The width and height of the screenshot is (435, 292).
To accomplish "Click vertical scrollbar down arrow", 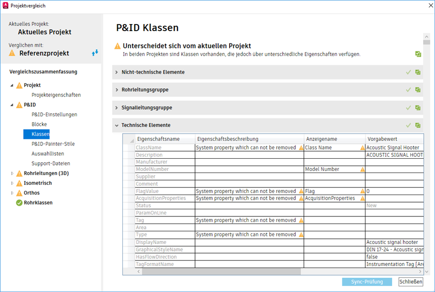I will point(427,272).
